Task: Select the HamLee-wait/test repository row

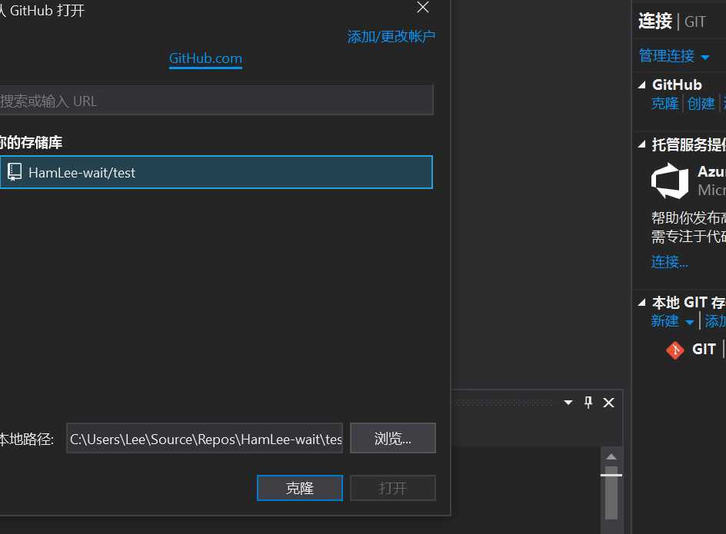Action: coord(216,172)
